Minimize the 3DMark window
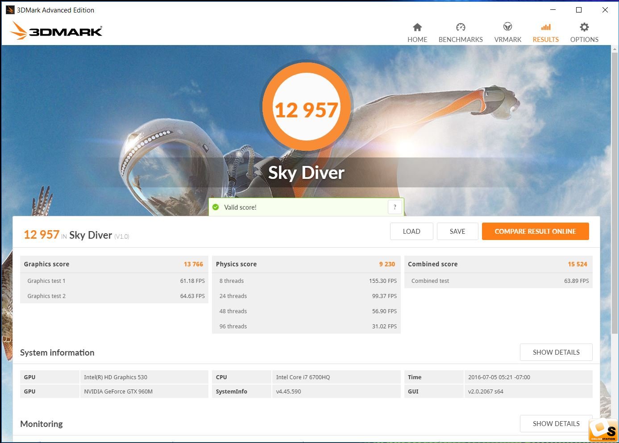Image resolution: width=619 pixels, height=443 pixels. coord(553,10)
